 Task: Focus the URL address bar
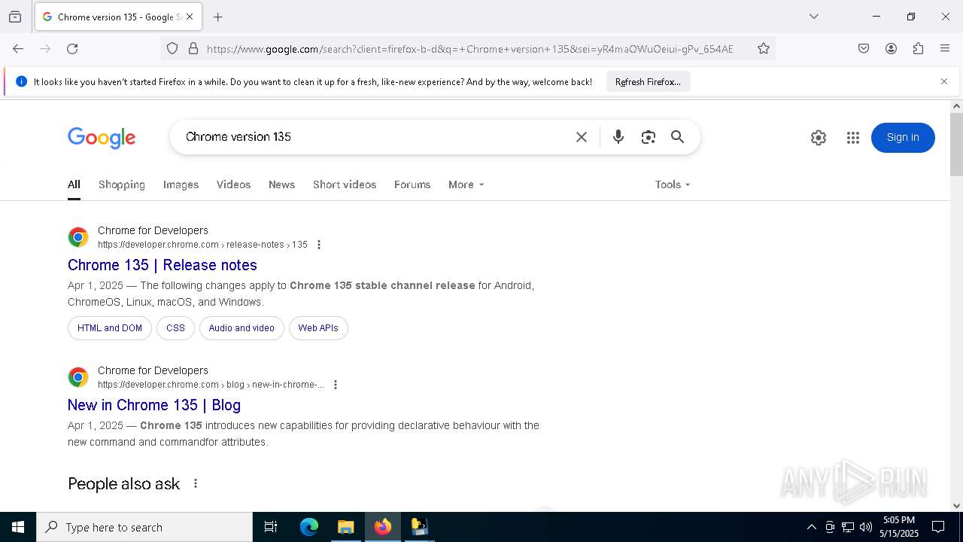point(469,48)
